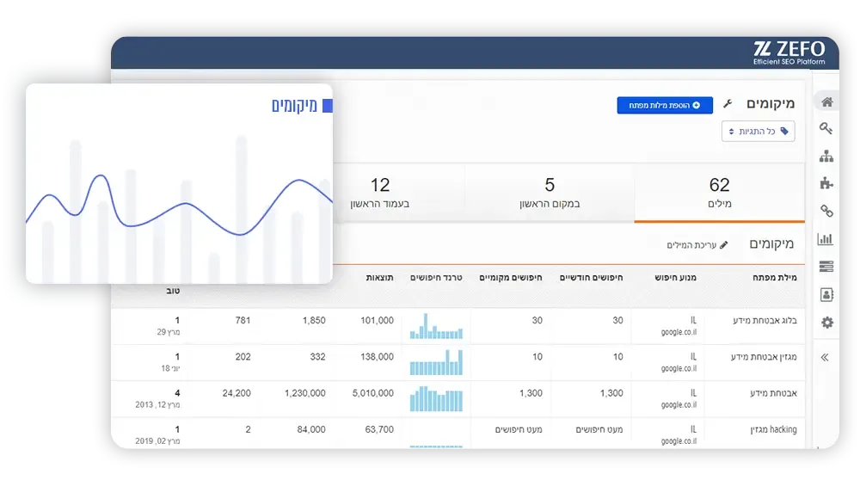
Task: Click the keyword אבטחת מידע in third row
Action: 773,393
